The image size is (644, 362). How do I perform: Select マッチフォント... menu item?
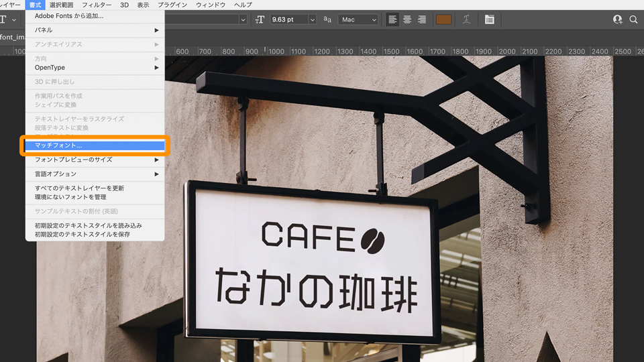(95, 145)
